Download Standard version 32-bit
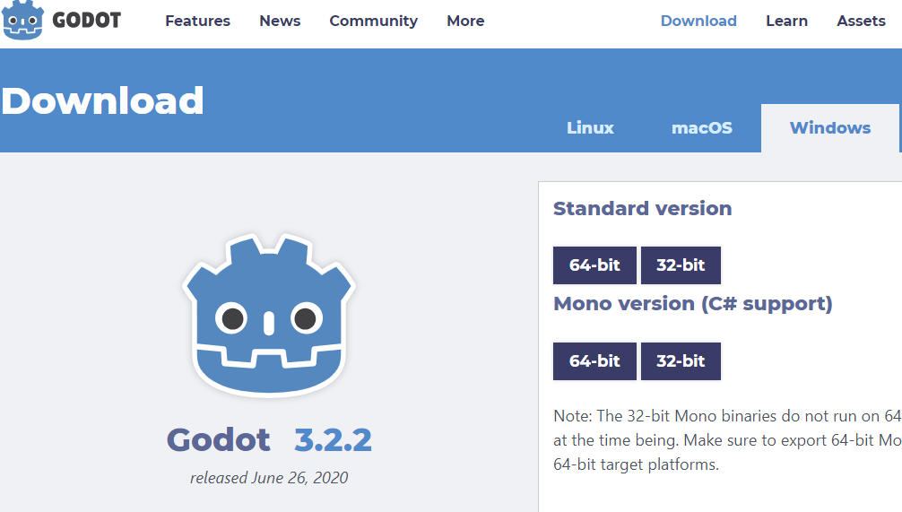902x512 pixels. tap(681, 265)
